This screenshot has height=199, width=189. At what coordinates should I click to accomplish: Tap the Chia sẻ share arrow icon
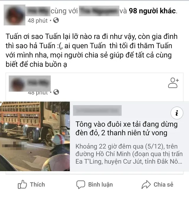click(x=146, y=185)
